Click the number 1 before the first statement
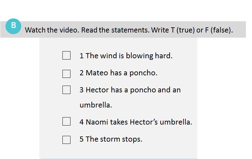 tap(81, 56)
